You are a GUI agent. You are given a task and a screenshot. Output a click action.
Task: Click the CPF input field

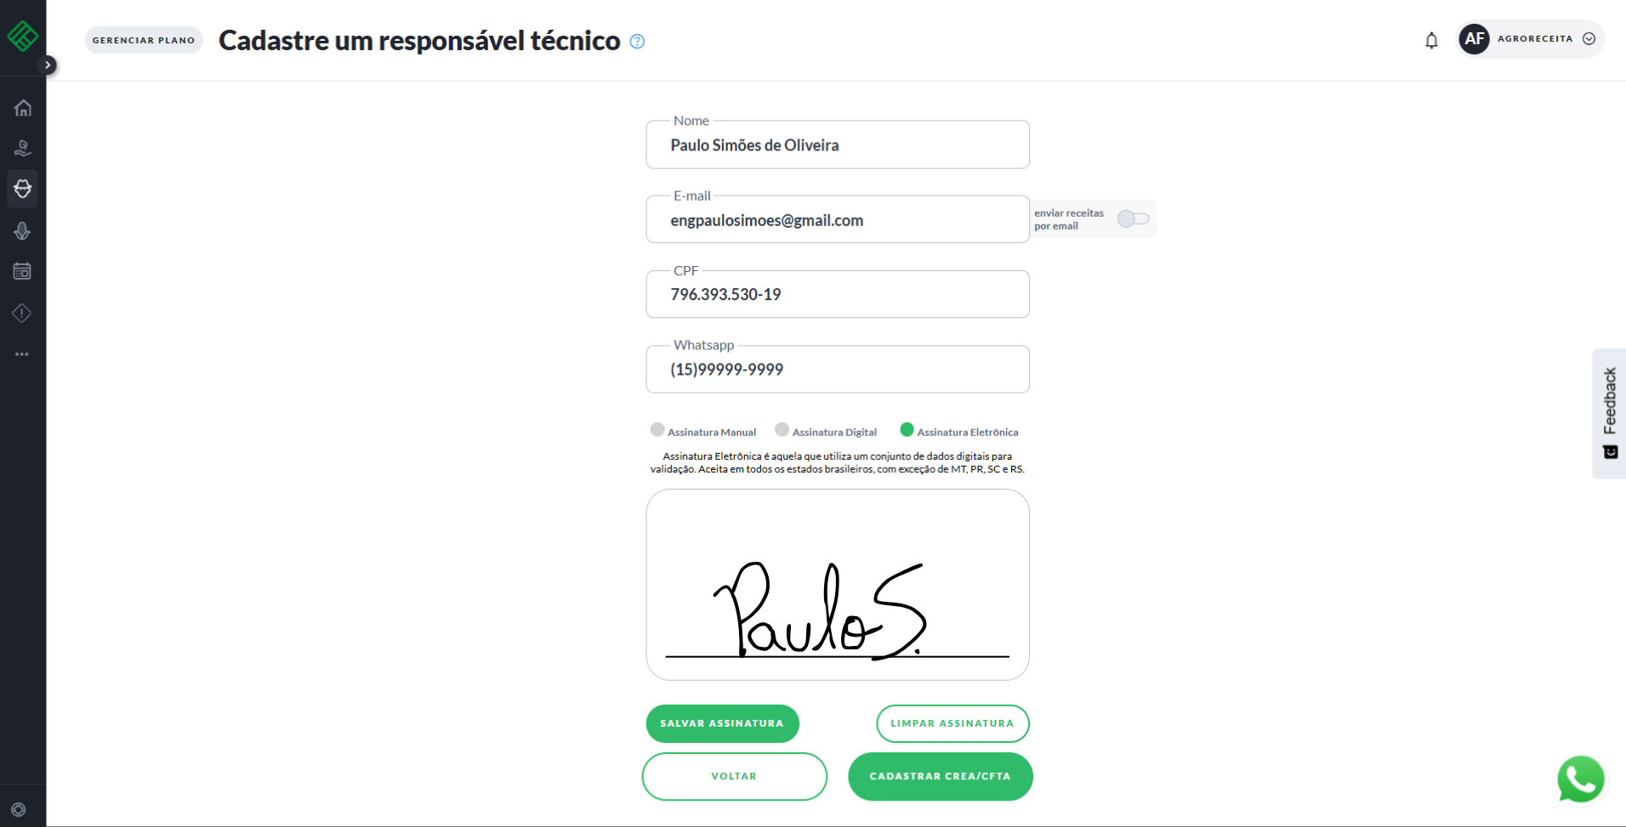[x=837, y=295]
